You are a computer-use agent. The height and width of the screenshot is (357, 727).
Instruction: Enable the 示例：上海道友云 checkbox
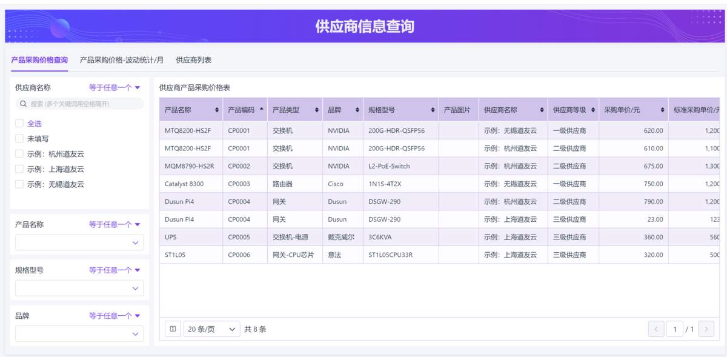(x=19, y=169)
